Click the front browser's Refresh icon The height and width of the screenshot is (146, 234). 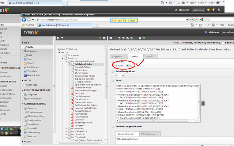pos(192,19)
